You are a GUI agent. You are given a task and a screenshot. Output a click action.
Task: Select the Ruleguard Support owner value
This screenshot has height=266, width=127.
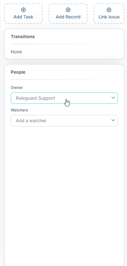pos(35,98)
